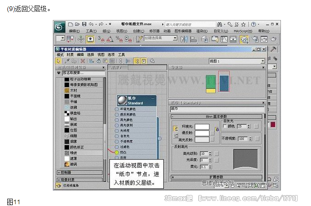Create a new scene with New icon
Image resolution: width=311 pixels, height=206 pixels.
(x=70, y=25)
